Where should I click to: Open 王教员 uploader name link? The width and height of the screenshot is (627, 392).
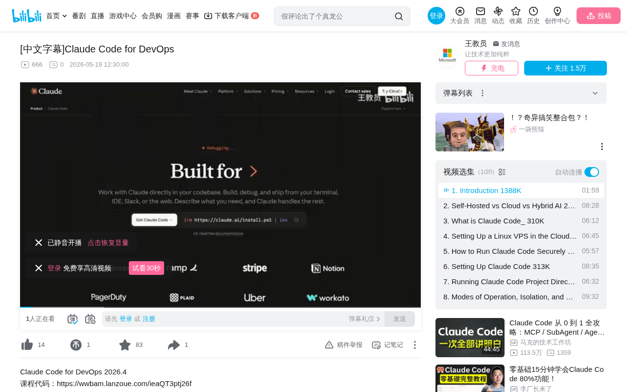point(476,44)
